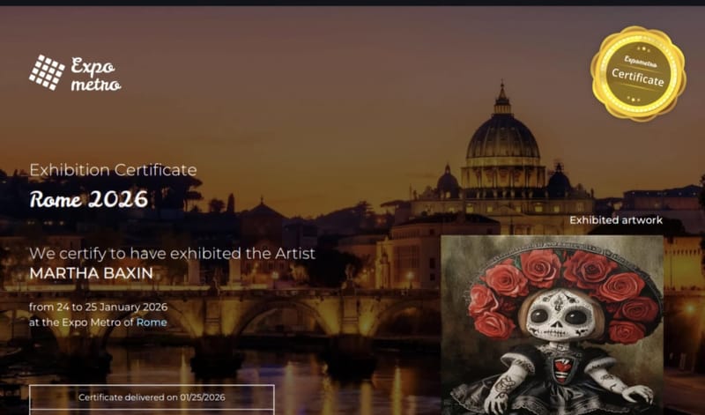705x415 pixels.
Task: Click the "Exhibition Certificate" heading
Action: [x=113, y=170]
